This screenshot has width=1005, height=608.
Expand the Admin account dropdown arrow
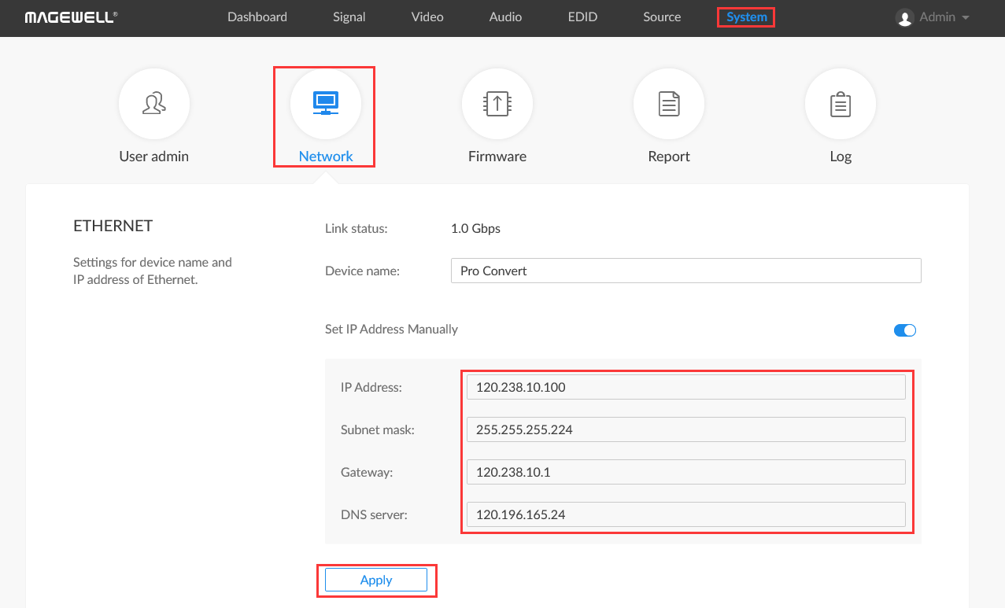click(966, 17)
